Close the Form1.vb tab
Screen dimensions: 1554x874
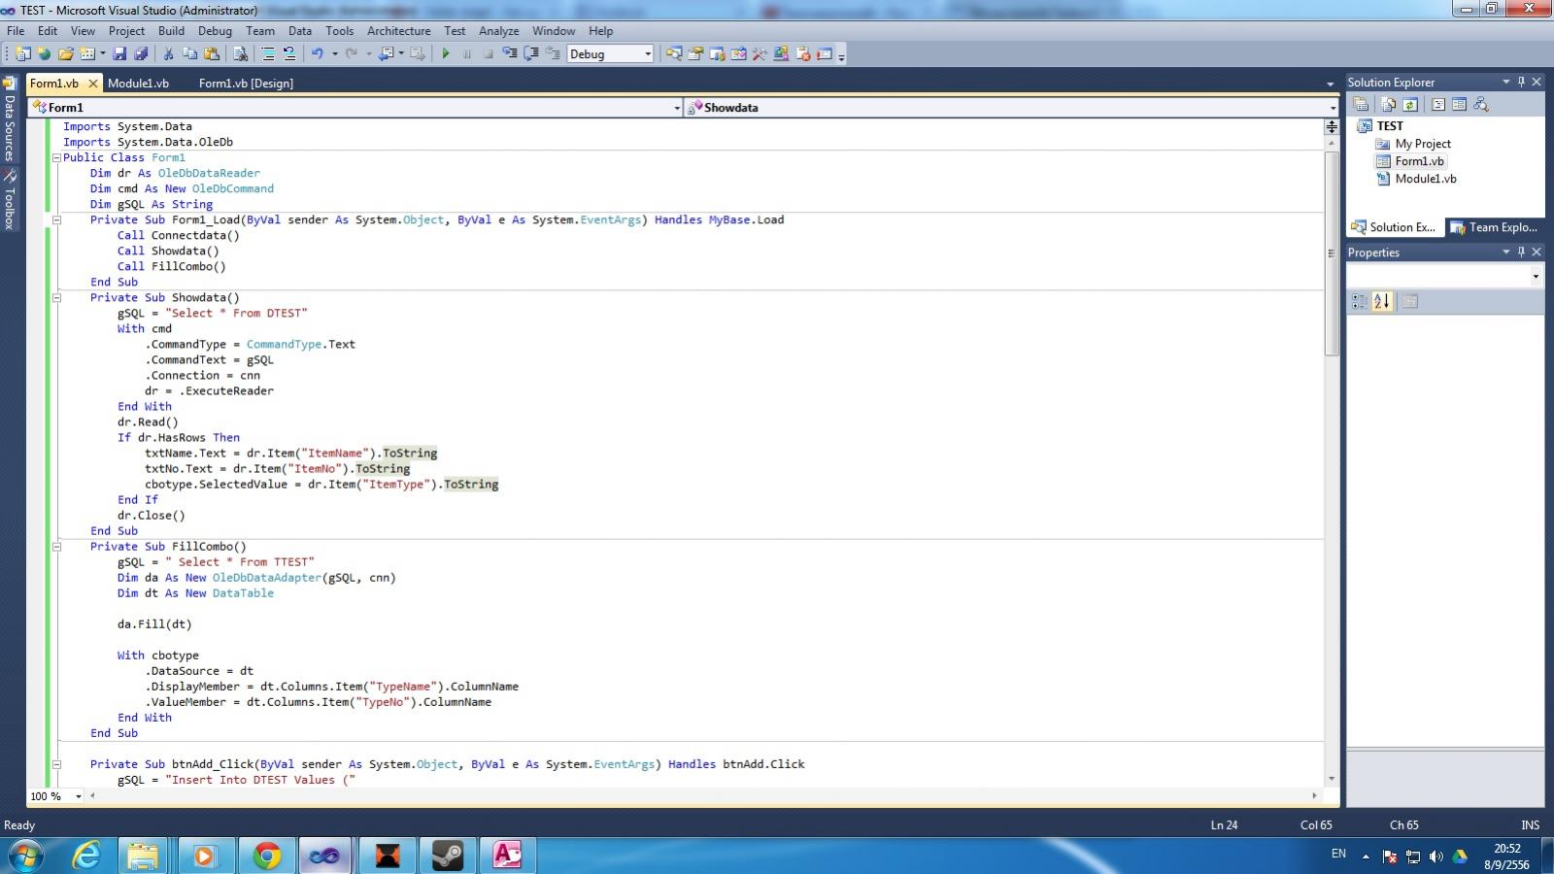pos(93,84)
